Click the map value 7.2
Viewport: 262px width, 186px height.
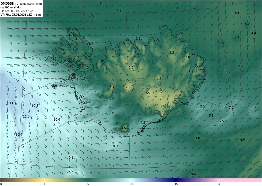(202, 107)
